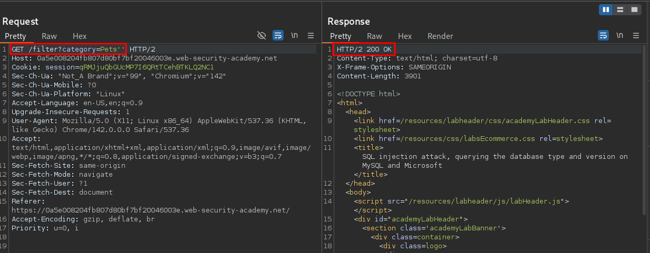The width and height of the screenshot is (650, 253).
Task: Switch Response view to Hex tab
Action: [405, 36]
